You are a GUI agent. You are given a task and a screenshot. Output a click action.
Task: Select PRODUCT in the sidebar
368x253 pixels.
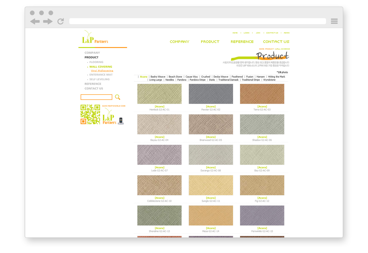pyautogui.click(x=91, y=57)
